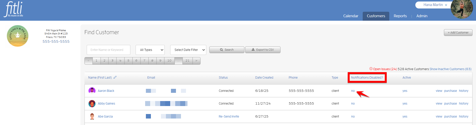The height and width of the screenshot is (125, 476).
Task: Open the Reports tab
Action: [x=400, y=16]
